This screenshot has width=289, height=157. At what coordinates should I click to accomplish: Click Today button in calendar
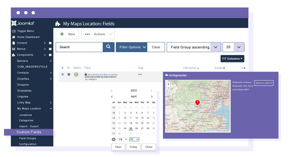pos(134,147)
